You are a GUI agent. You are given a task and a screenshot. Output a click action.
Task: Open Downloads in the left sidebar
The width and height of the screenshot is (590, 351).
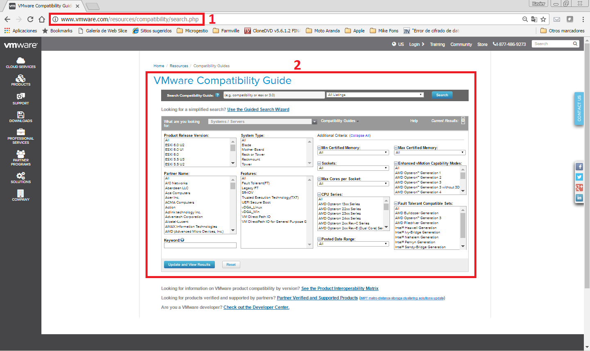pyautogui.click(x=21, y=117)
